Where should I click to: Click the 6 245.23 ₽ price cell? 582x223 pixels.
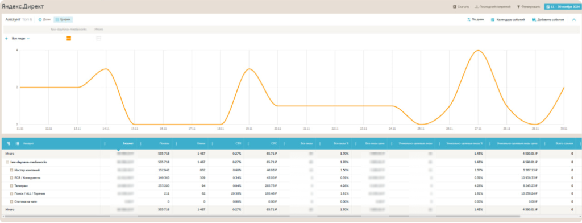[530, 185]
